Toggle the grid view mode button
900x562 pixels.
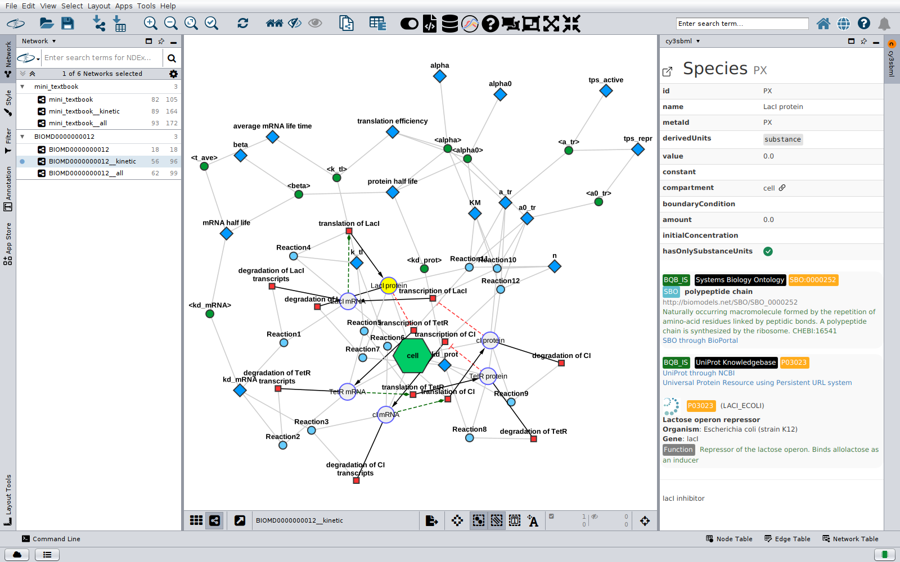click(196, 520)
